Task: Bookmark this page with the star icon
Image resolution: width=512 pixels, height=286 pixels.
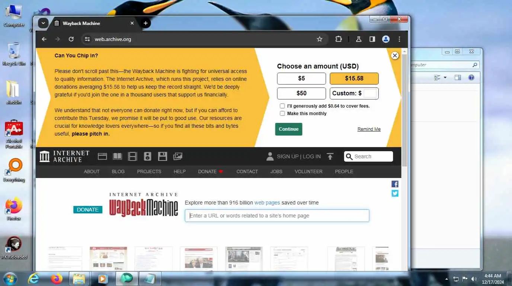Action: coord(319,39)
